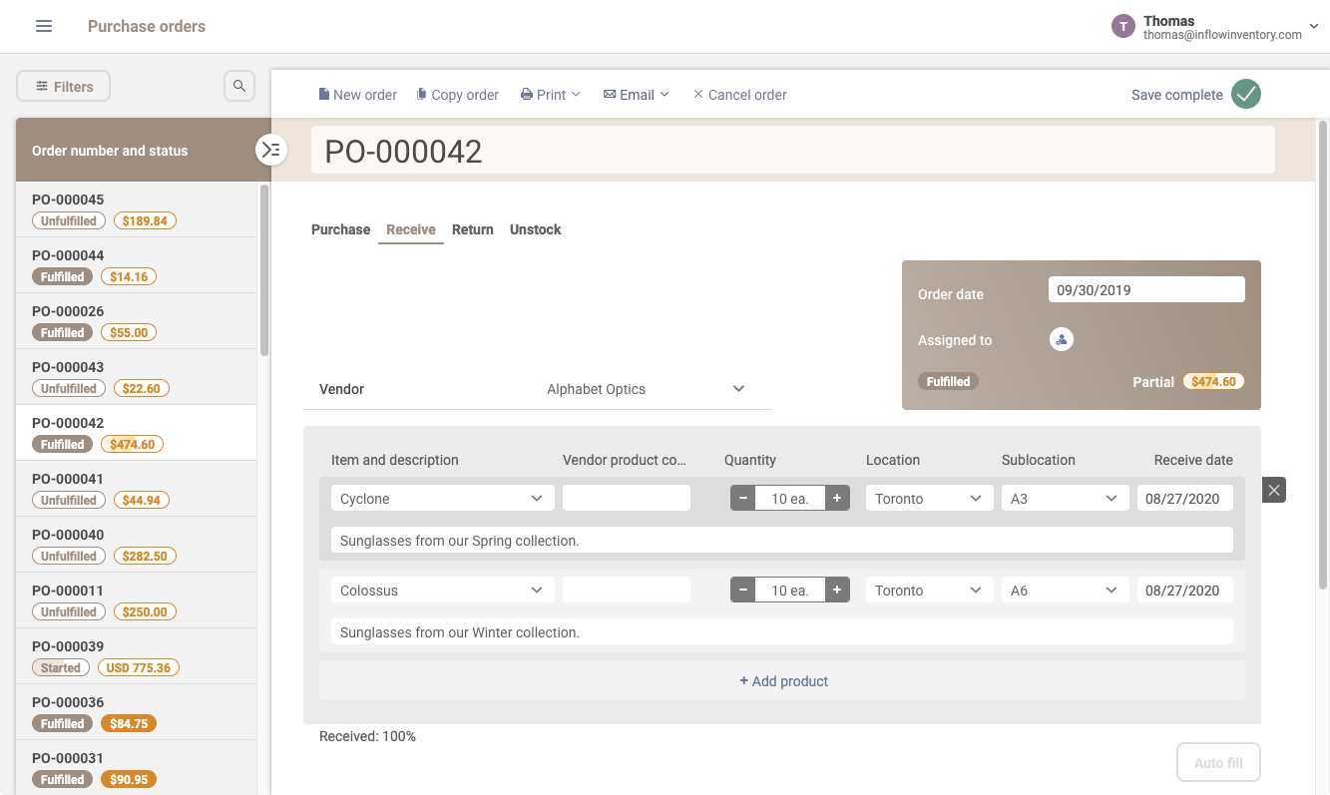
Task: Expand the user account chevron
Action: point(1314,26)
